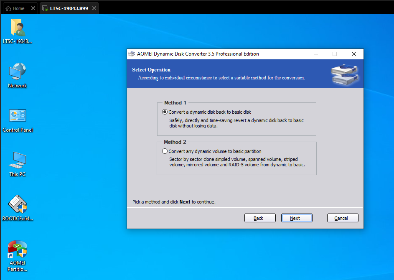The image size is (394, 280).
Task: Open the LTSC-19043 user folder desktop icon
Action: click(x=17, y=31)
